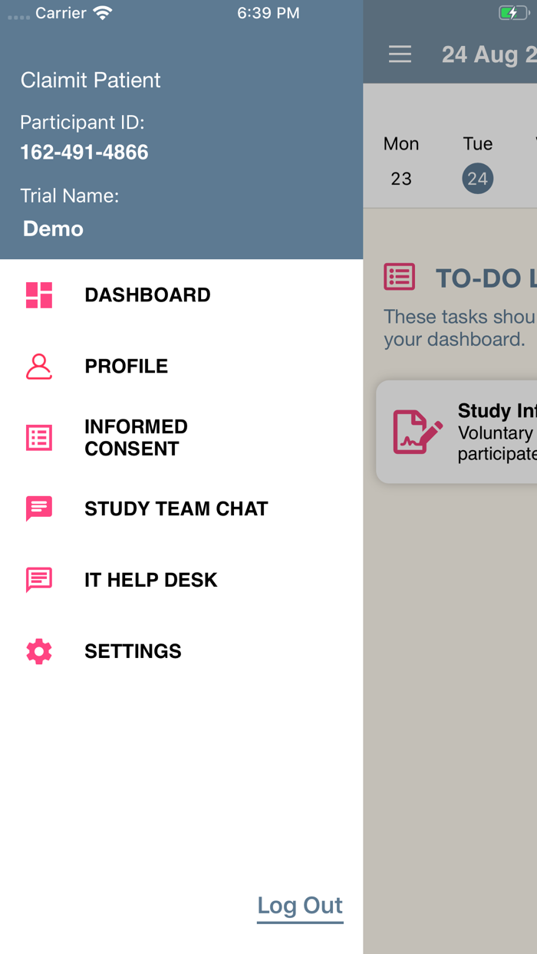The width and height of the screenshot is (537, 954).
Task: Open the Informed Consent section
Action: click(x=136, y=437)
